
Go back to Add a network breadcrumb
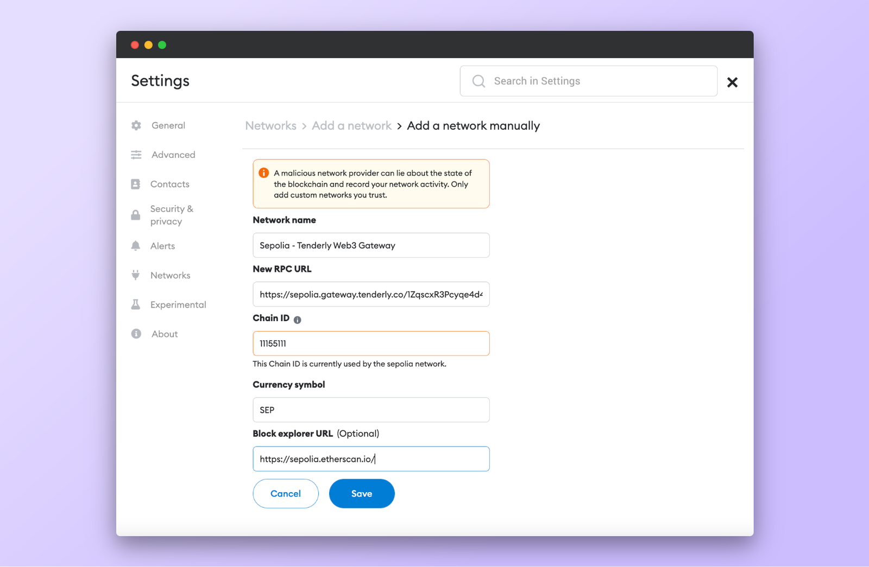[351, 125]
